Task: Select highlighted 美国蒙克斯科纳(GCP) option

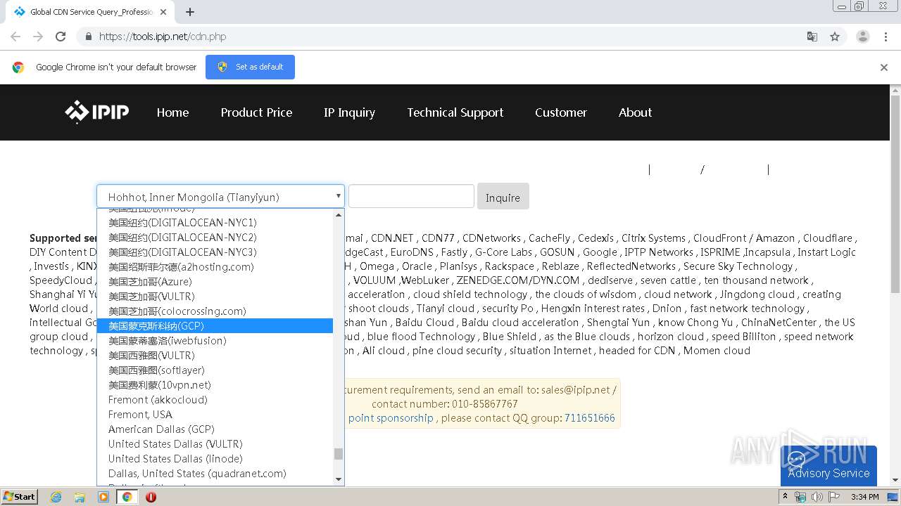Action: pyautogui.click(x=215, y=326)
